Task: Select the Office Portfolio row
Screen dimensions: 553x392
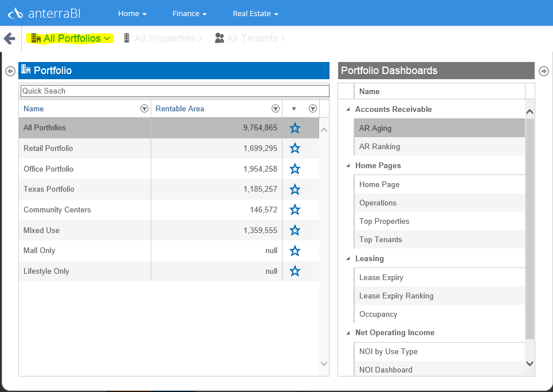Action: point(169,169)
